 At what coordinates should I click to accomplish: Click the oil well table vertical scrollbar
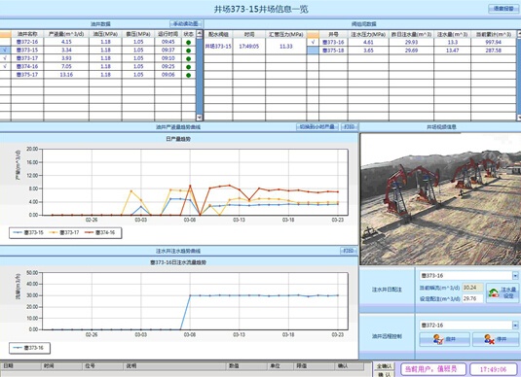pyautogui.click(x=200, y=75)
